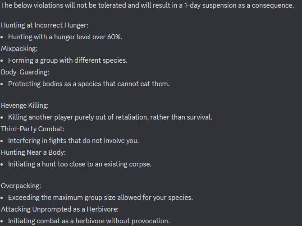Click the 'Attacking Unprompted as a Herbivore:' heading

pyautogui.click(x=60, y=209)
